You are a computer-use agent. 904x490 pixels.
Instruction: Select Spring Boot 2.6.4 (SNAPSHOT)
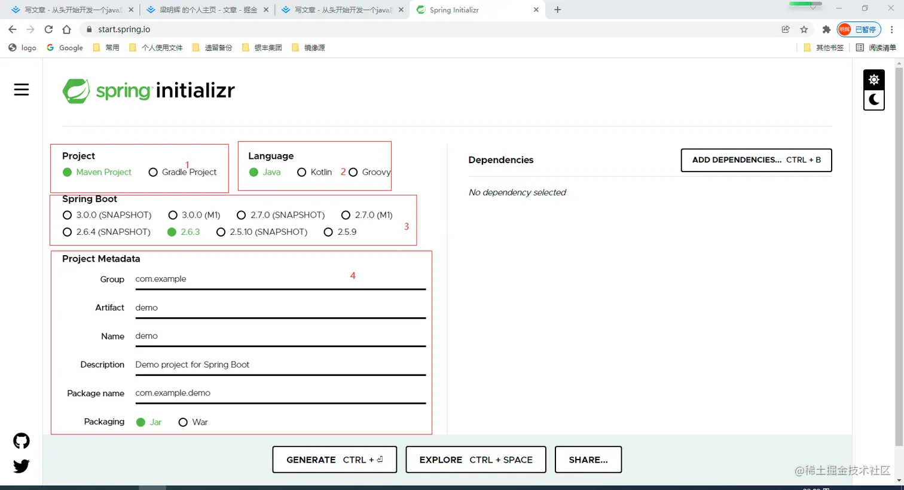tap(106, 232)
